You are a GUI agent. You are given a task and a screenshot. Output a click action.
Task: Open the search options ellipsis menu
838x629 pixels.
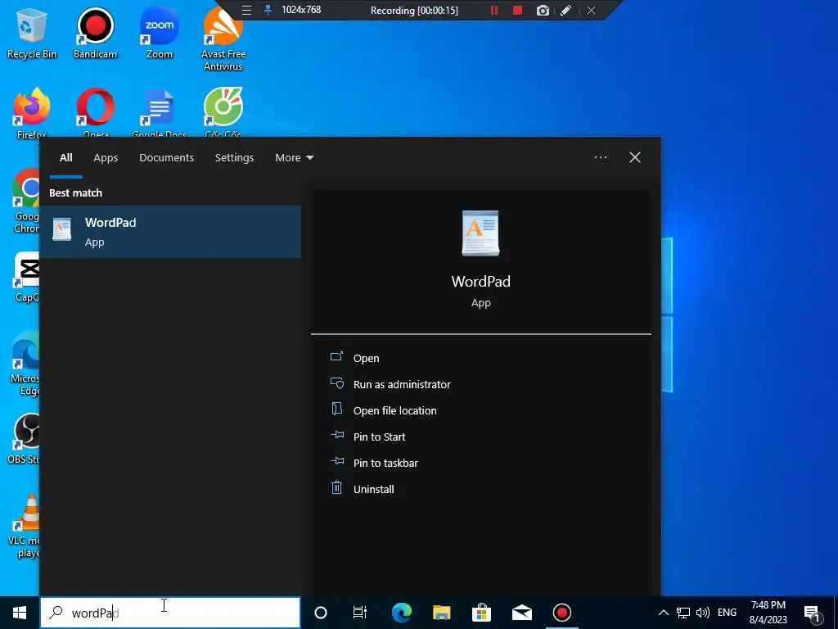pos(600,157)
